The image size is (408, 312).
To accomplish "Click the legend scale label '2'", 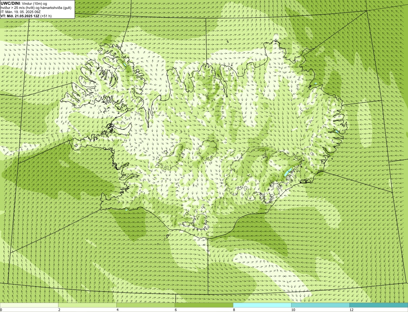I will [59, 310].
